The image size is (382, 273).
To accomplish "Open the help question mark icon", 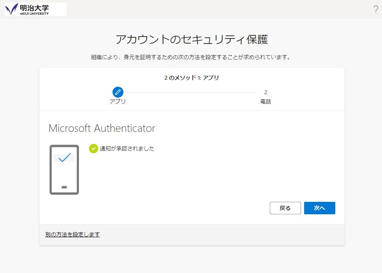I will click(376, 9).
